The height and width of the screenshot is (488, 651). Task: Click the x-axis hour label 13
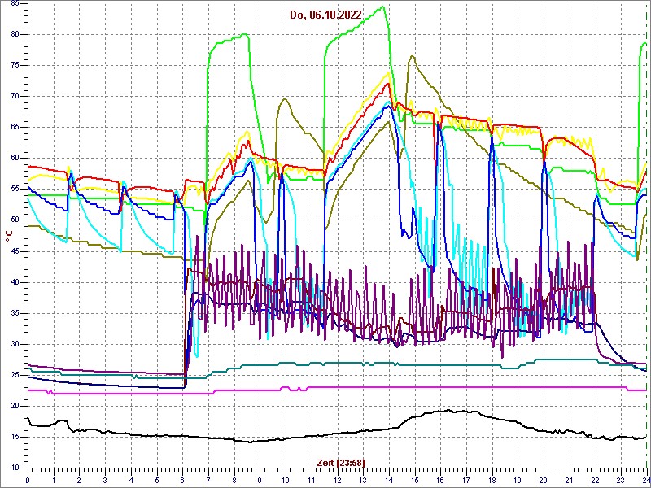point(363,480)
